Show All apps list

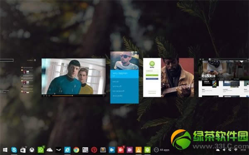pos(162,150)
